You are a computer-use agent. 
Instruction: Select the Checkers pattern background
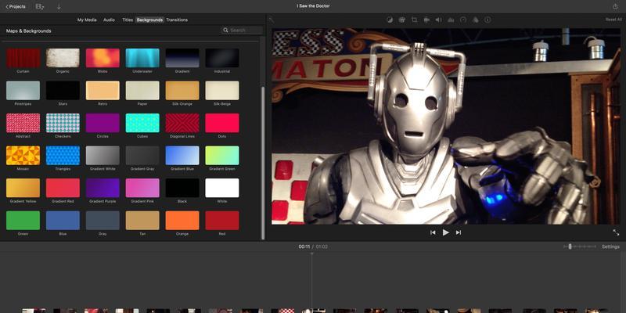63,123
